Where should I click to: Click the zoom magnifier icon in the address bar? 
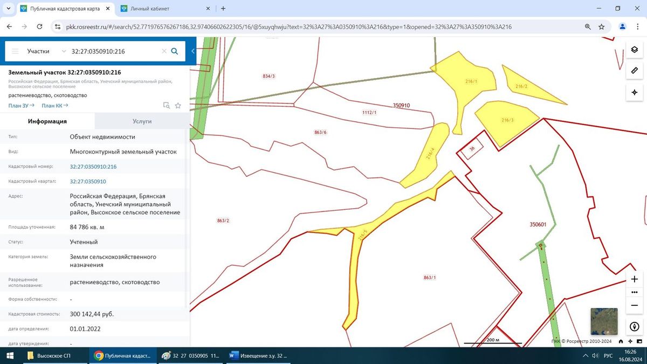[x=588, y=26]
